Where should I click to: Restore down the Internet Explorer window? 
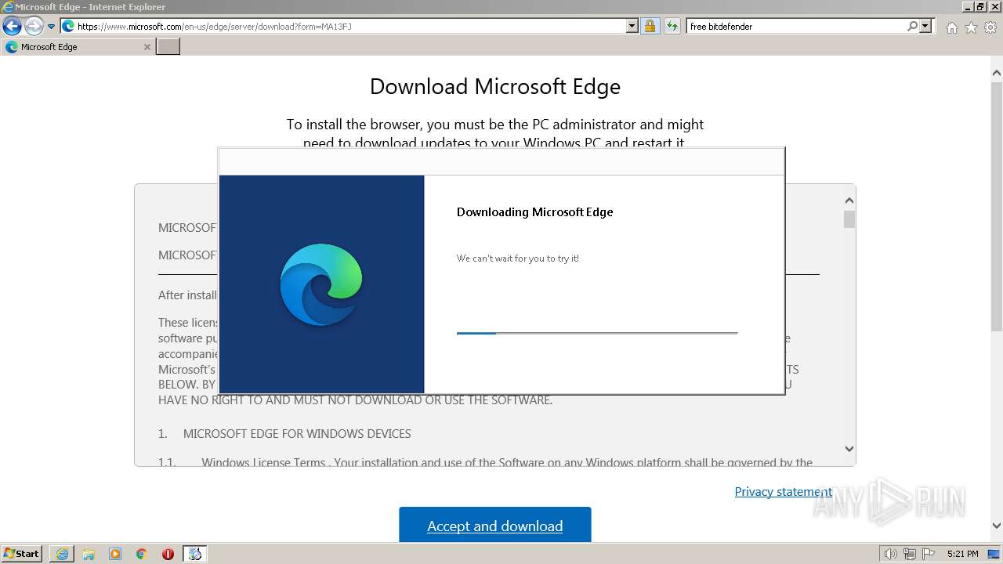981,7
